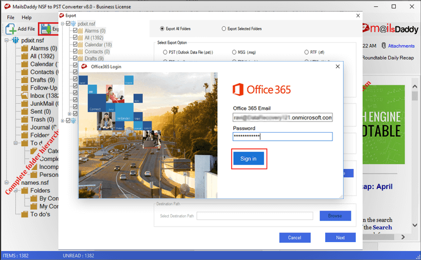Choose RTF export option
This screenshot has width=421, height=260.
click(306, 52)
